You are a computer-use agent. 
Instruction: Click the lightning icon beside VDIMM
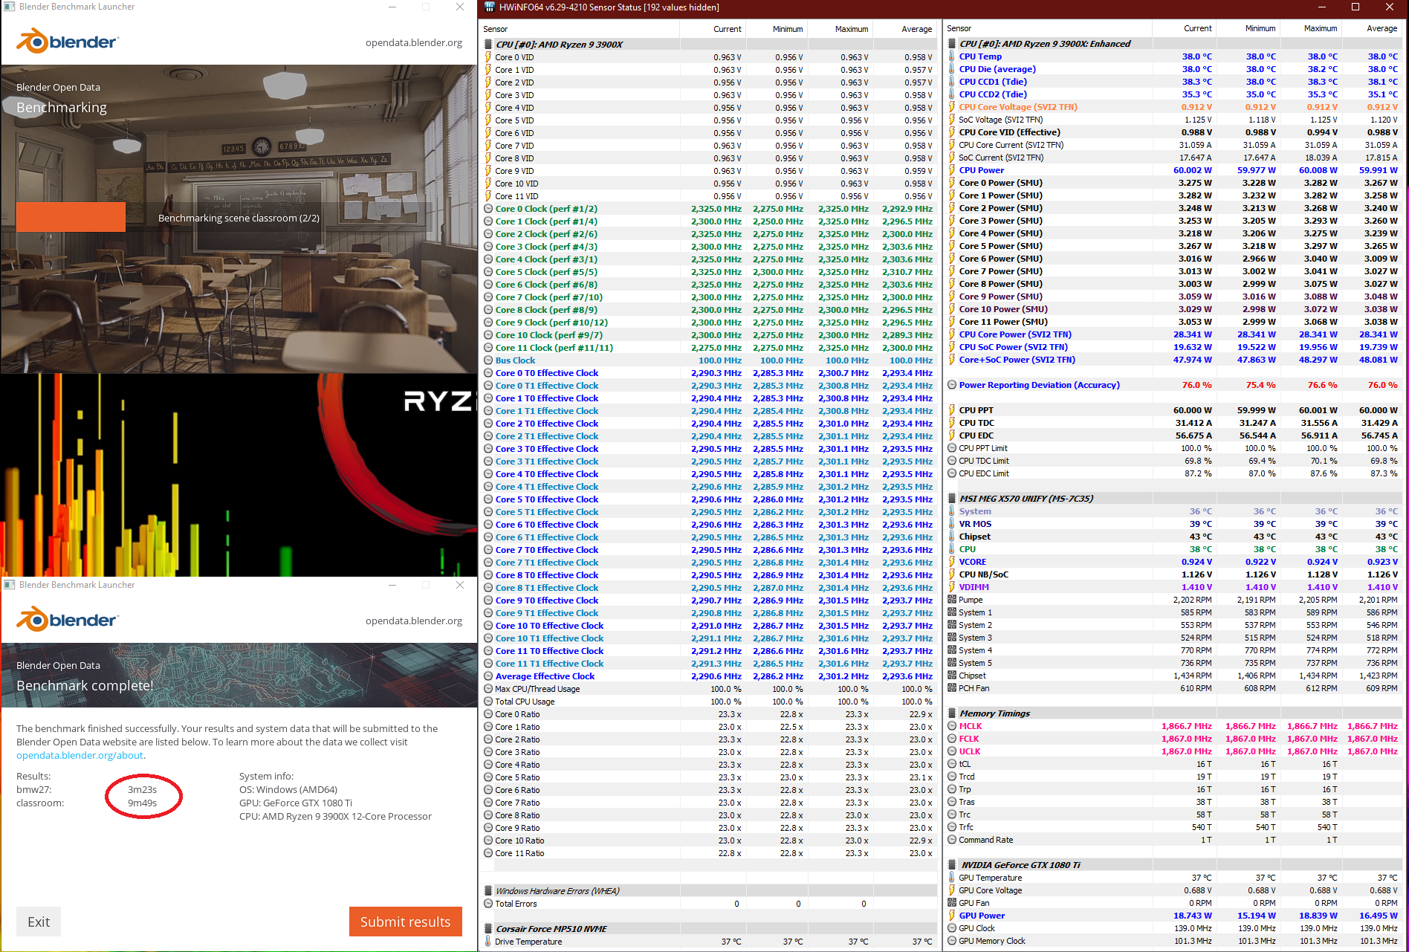(x=952, y=587)
